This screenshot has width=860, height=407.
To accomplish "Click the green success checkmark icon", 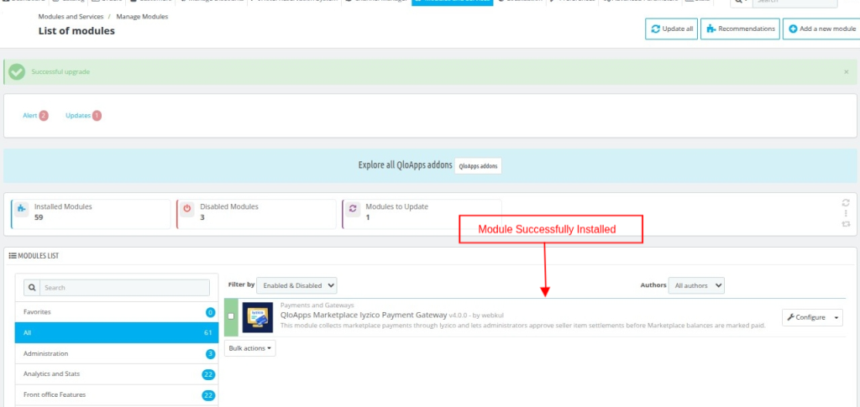I will pos(17,72).
